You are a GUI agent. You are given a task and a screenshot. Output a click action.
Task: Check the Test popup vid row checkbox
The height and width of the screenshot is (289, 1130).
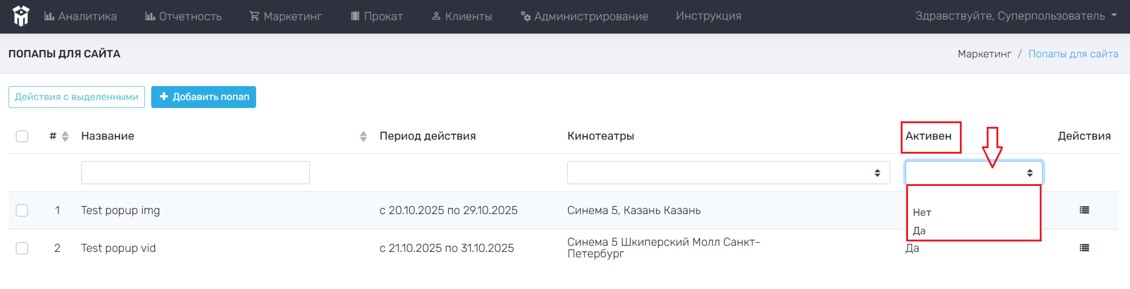coord(22,248)
